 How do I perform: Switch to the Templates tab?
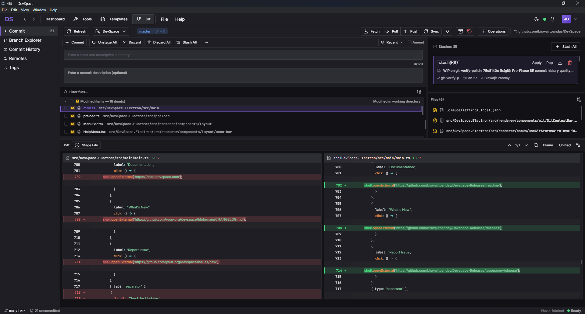(x=114, y=19)
